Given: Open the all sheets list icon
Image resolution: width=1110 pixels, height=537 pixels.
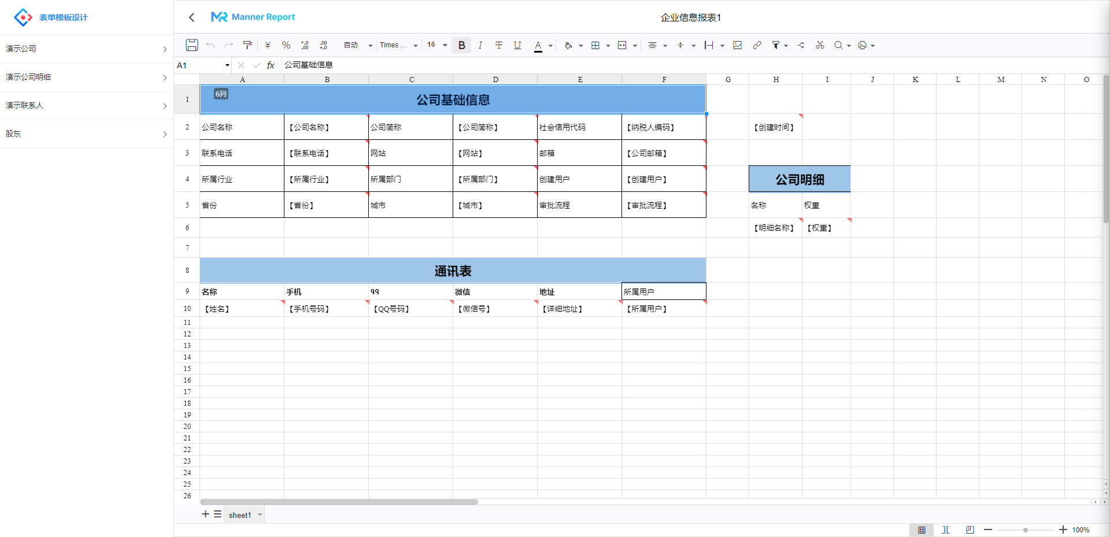Looking at the screenshot, I should pyautogui.click(x=217, y=514).
